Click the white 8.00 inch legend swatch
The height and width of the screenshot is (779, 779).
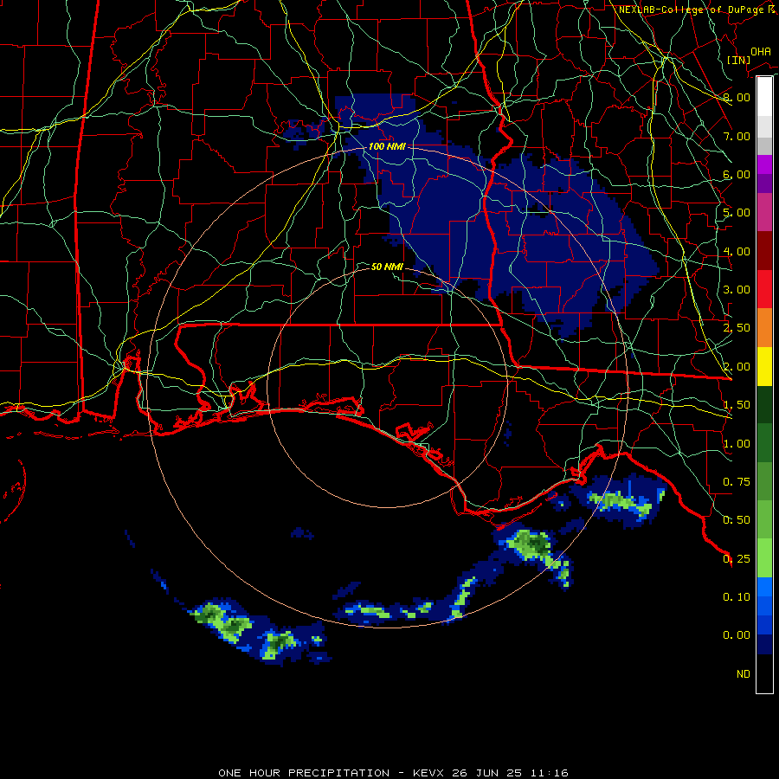[764, 96]
